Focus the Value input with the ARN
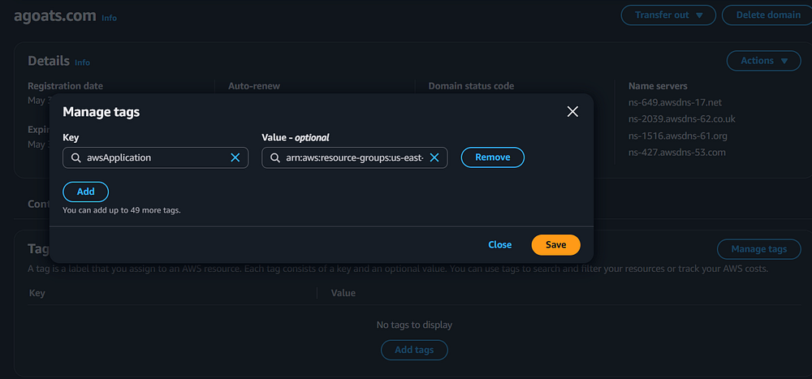The image size is (812, 379). [x=353, y=157]
